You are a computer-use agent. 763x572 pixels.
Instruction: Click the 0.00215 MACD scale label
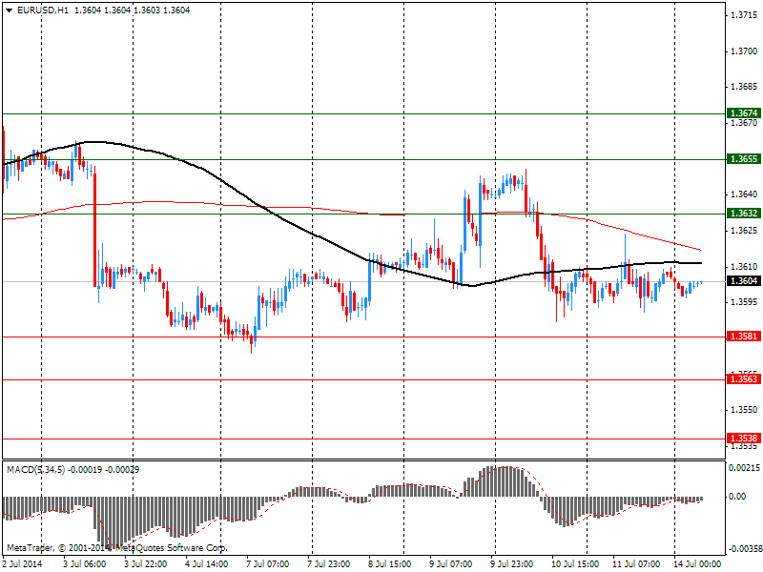pyautogui.click(x=744, y=468)
